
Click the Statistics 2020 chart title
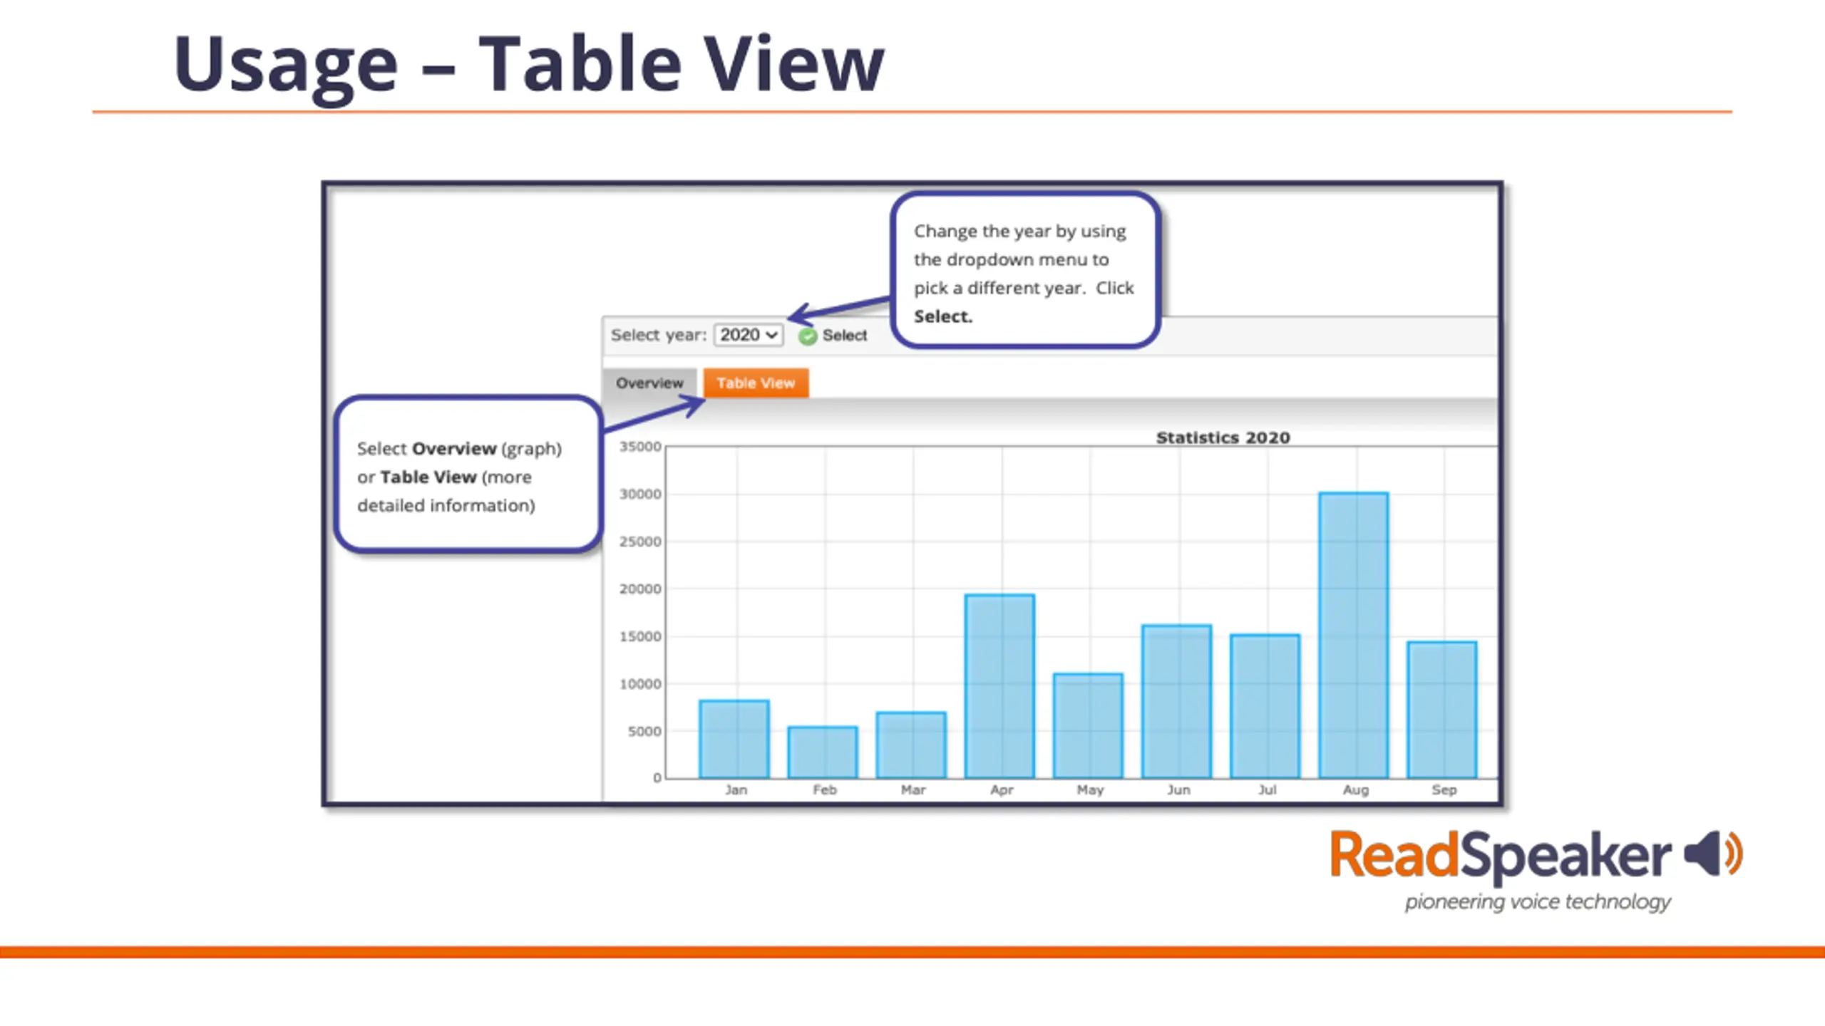pyautogui.click(x=1223, y=437)
